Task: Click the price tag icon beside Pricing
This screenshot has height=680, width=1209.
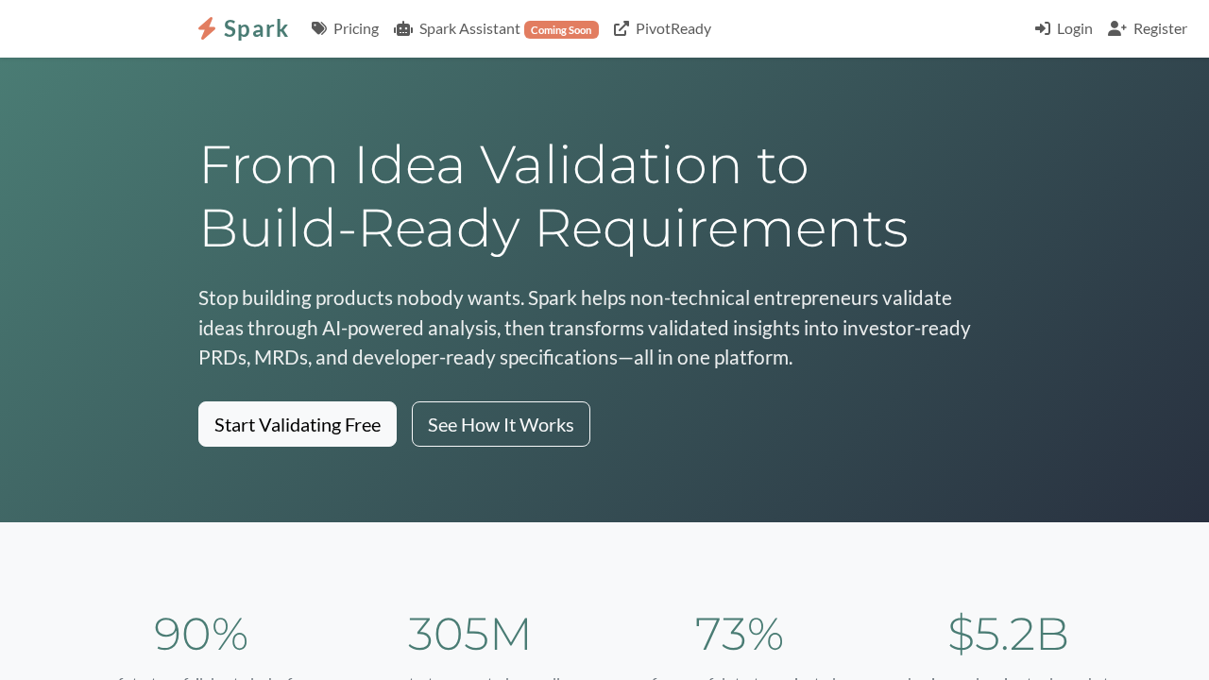Action: coord(319,28)
